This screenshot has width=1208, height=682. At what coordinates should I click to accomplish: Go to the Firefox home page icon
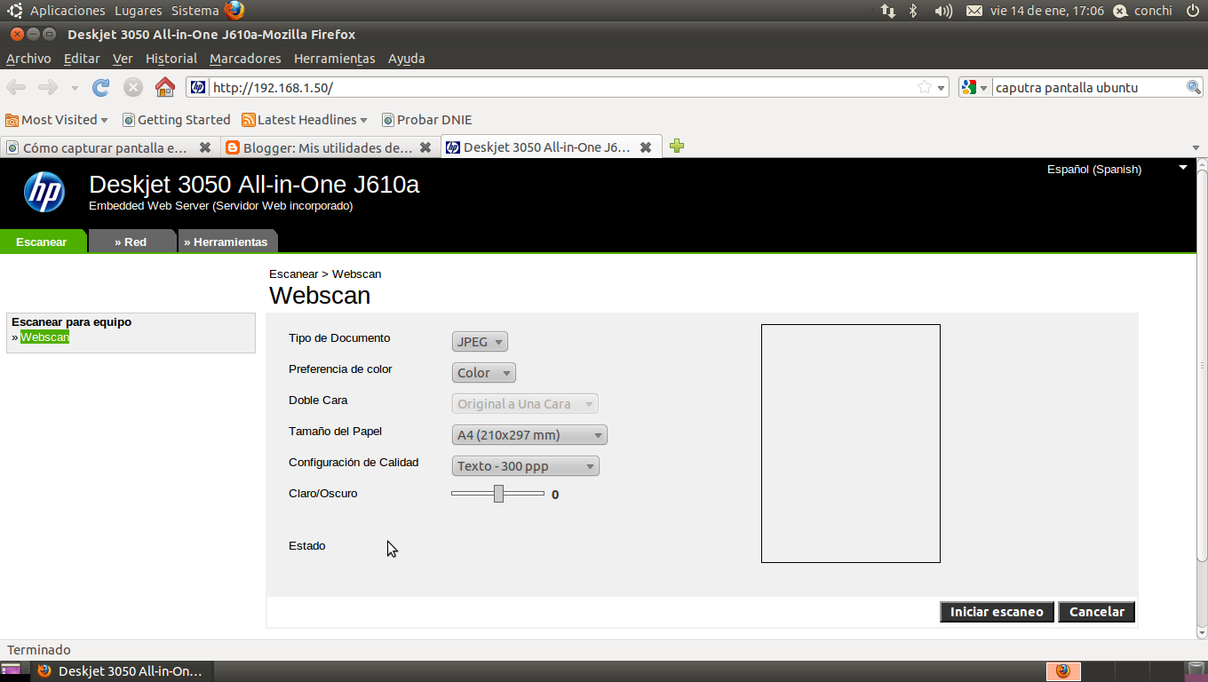(165, 87)
